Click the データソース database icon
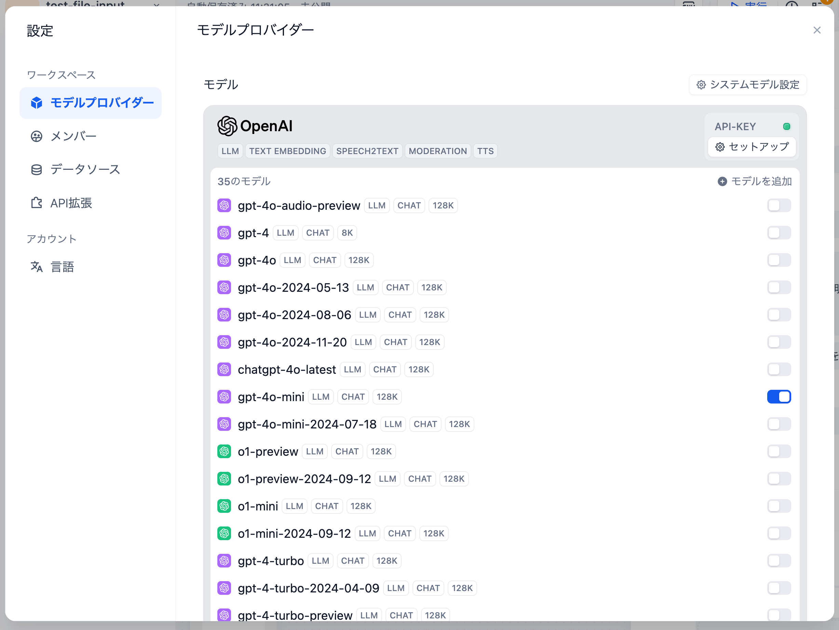This screenshot has width=839, height=630. click(x=37, y=169)
